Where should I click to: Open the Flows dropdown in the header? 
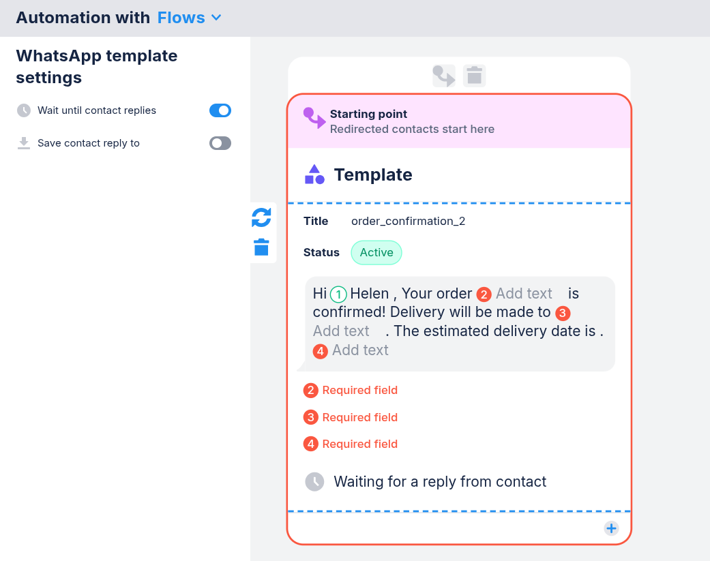[190, 18]
